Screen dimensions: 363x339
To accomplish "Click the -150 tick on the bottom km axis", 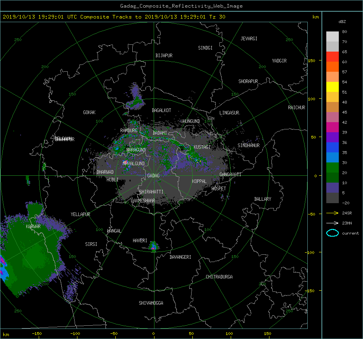I will coord(37,333).
